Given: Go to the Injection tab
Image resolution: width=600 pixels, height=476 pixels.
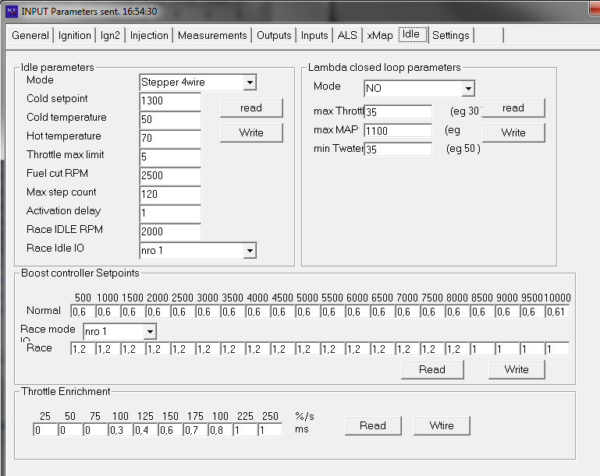Looking at the screenshot, I should point(149,36).
